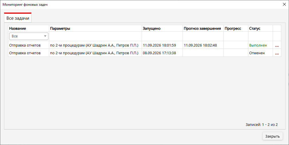Click the Записей: 1 - 2 из 2 counter

(x=262, y=125)
